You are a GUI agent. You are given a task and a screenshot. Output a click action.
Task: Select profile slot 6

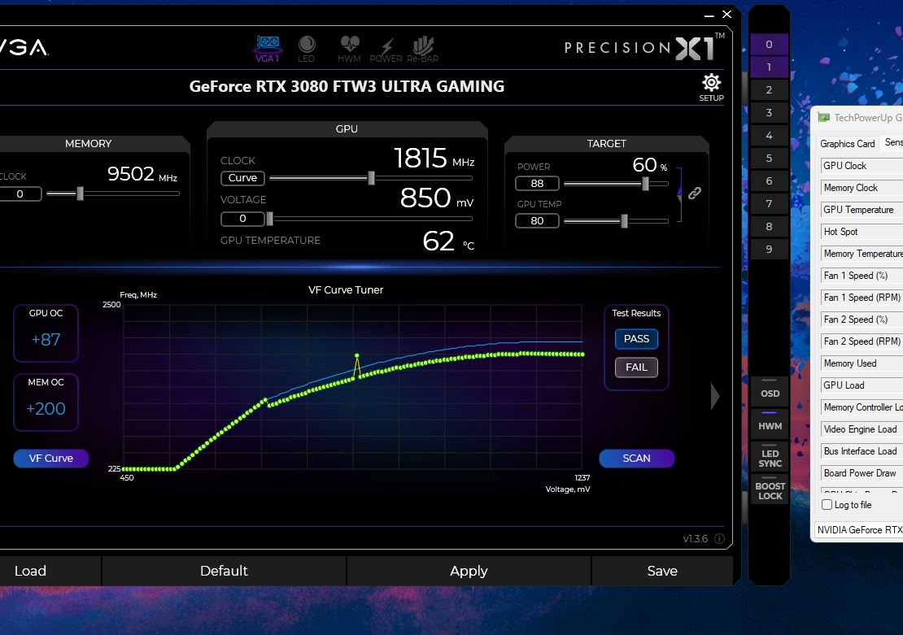click(x=769, y=180)
